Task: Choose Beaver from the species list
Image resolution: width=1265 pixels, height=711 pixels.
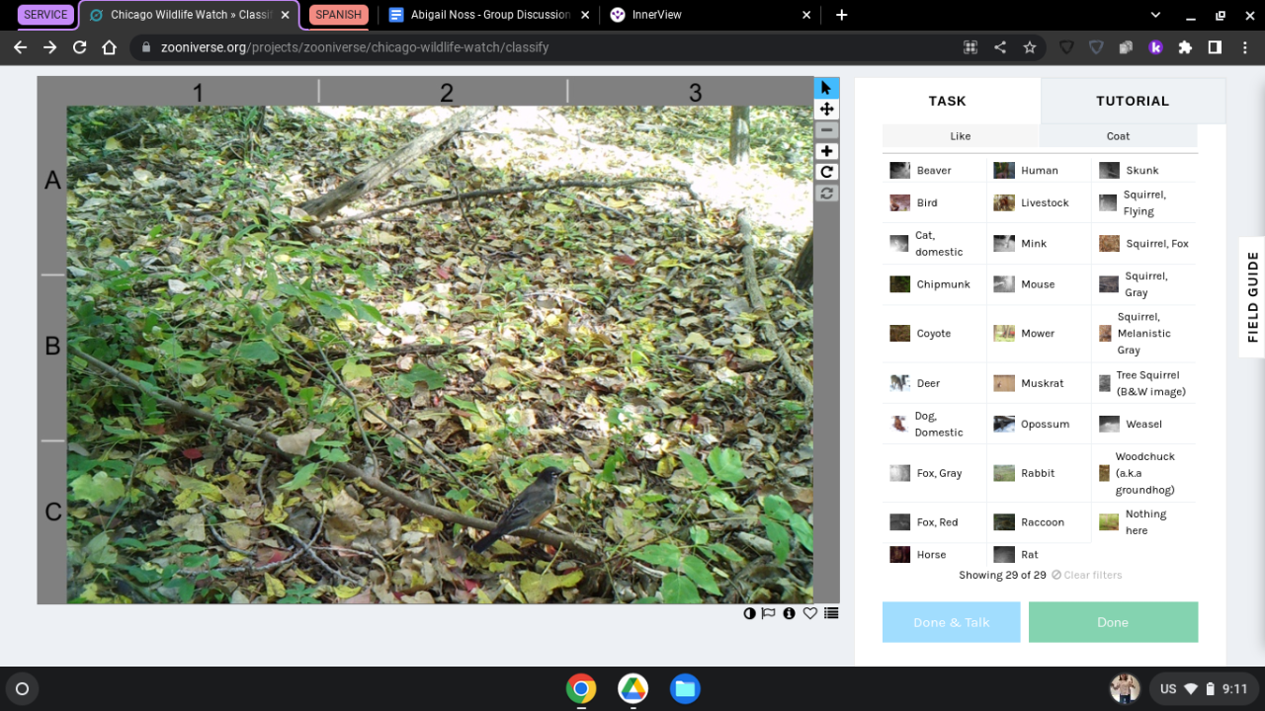Action: tap(935, 170)
